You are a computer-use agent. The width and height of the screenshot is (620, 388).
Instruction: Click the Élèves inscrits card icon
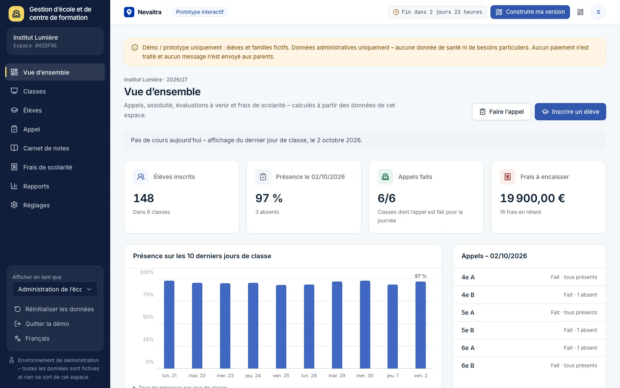(x=141, y=177)
